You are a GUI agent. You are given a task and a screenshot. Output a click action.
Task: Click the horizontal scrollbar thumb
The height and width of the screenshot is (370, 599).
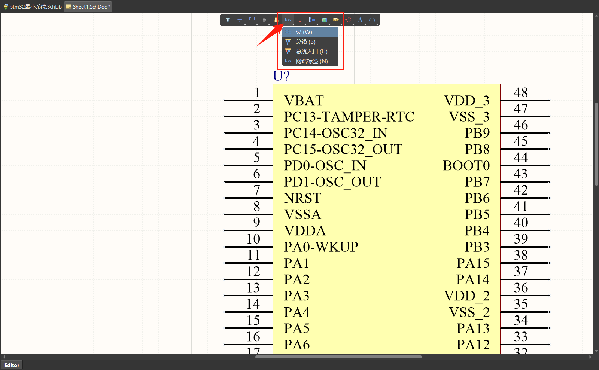pyautogui.click(x=338, y=357)
